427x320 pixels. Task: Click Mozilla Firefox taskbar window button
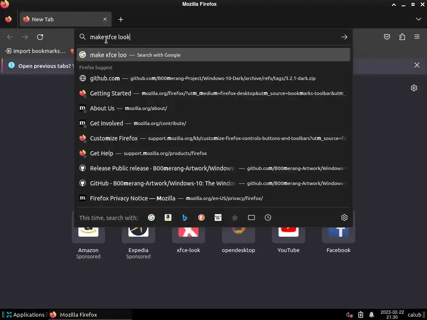click(90, 315)
